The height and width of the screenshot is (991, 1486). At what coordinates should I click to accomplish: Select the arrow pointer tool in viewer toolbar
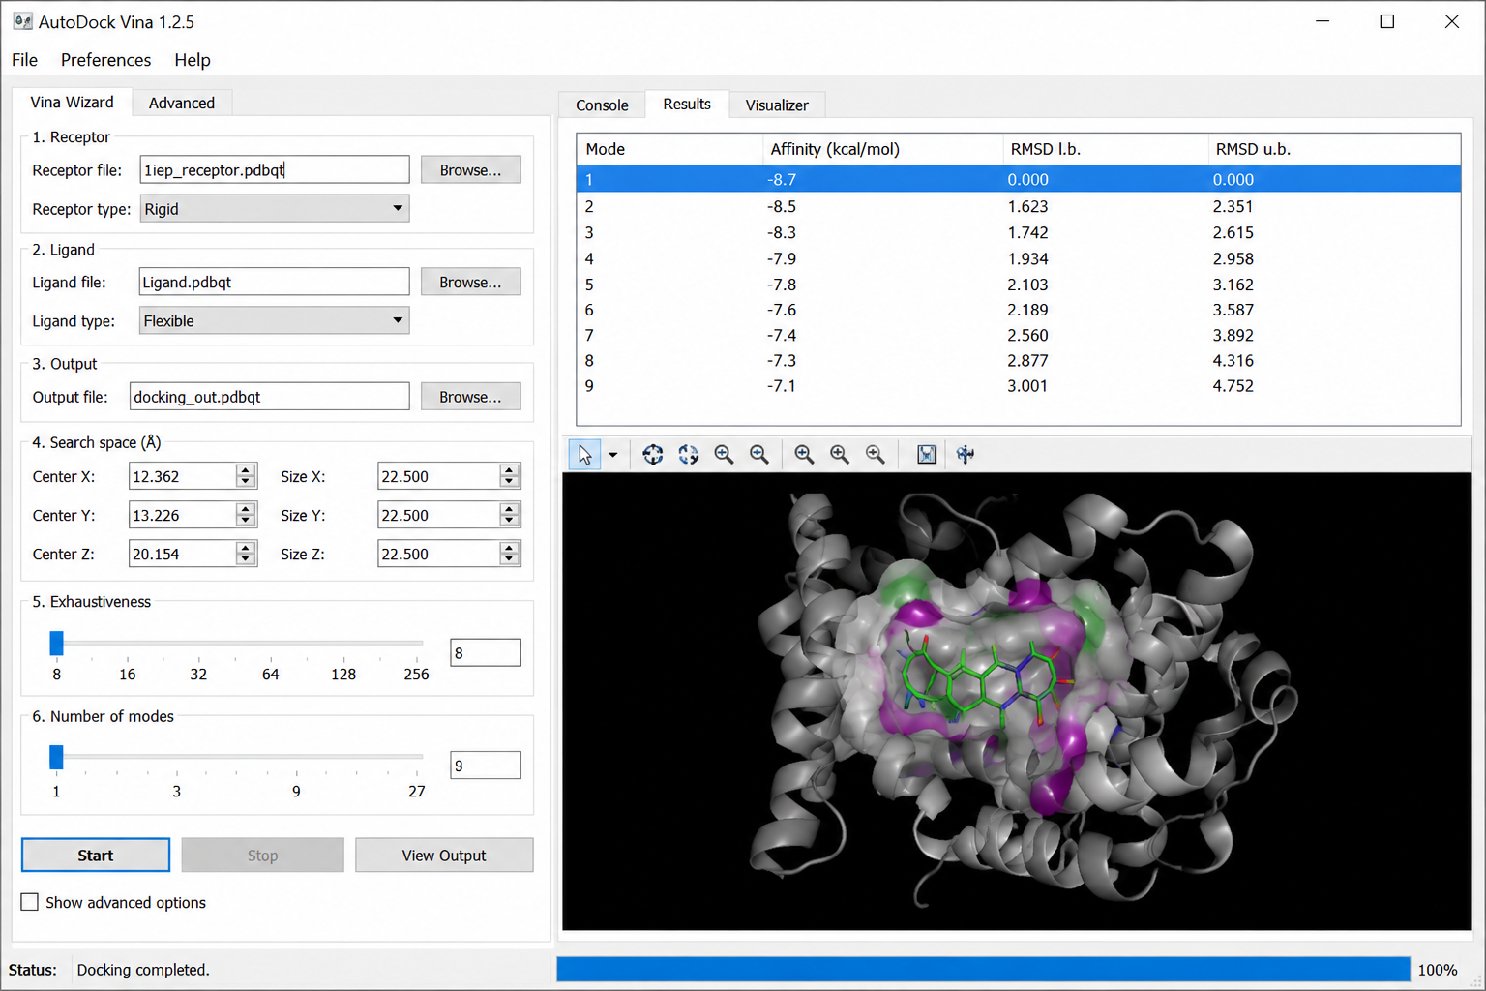(x=584, y=454)
